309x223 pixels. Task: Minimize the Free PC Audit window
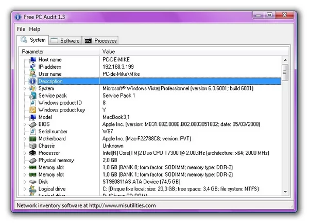click(x=259, y=15)
